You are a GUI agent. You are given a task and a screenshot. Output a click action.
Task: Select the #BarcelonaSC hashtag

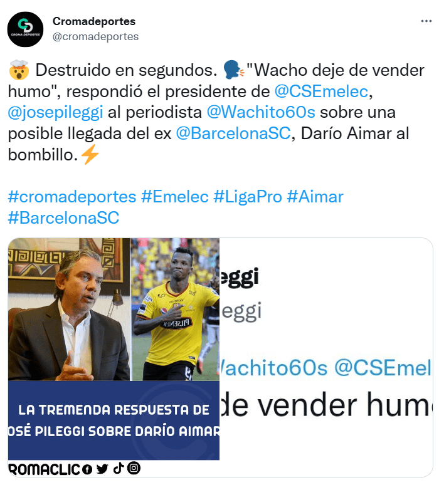click(x=63, y=218)
